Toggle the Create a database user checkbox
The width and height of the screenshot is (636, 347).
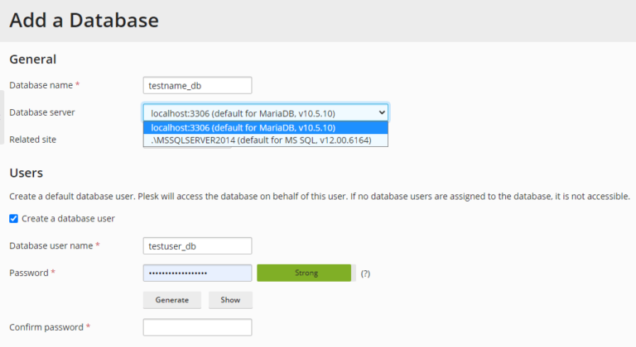click(x=13, y=219)
